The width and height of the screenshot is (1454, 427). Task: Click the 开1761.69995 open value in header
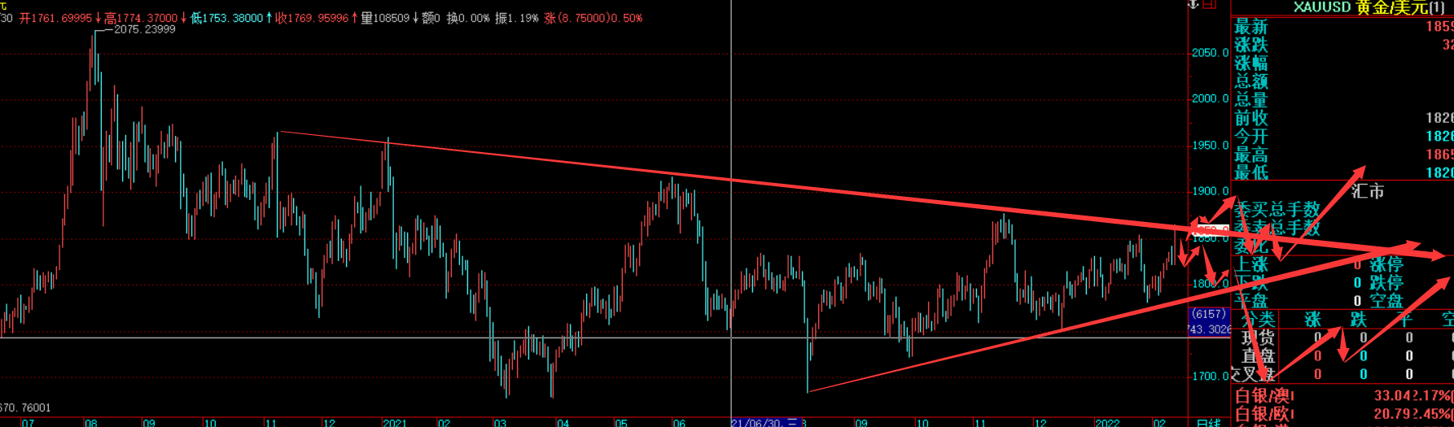(x=55, y=18)
